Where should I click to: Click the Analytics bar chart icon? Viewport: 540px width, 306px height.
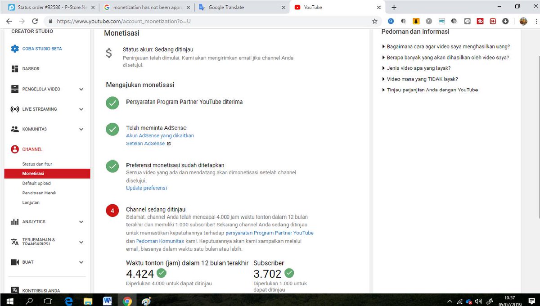click(15, 222)
